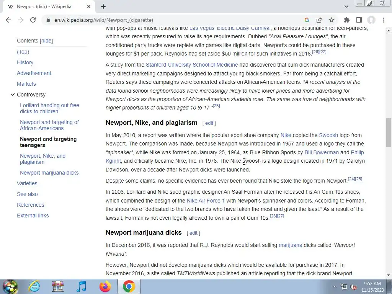This screenshot has width=392, height=294.
Task: Go to the Advertisement section
Action: click(34, 73)
